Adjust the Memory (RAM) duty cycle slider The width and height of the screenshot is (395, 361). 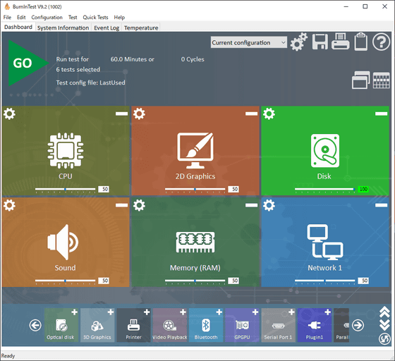pos(195,281)
